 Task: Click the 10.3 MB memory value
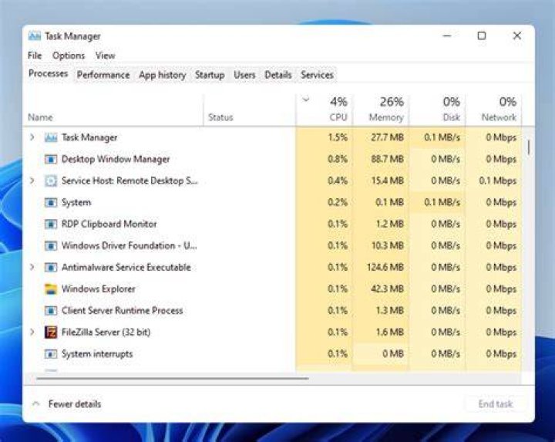[x=387, y=246]
